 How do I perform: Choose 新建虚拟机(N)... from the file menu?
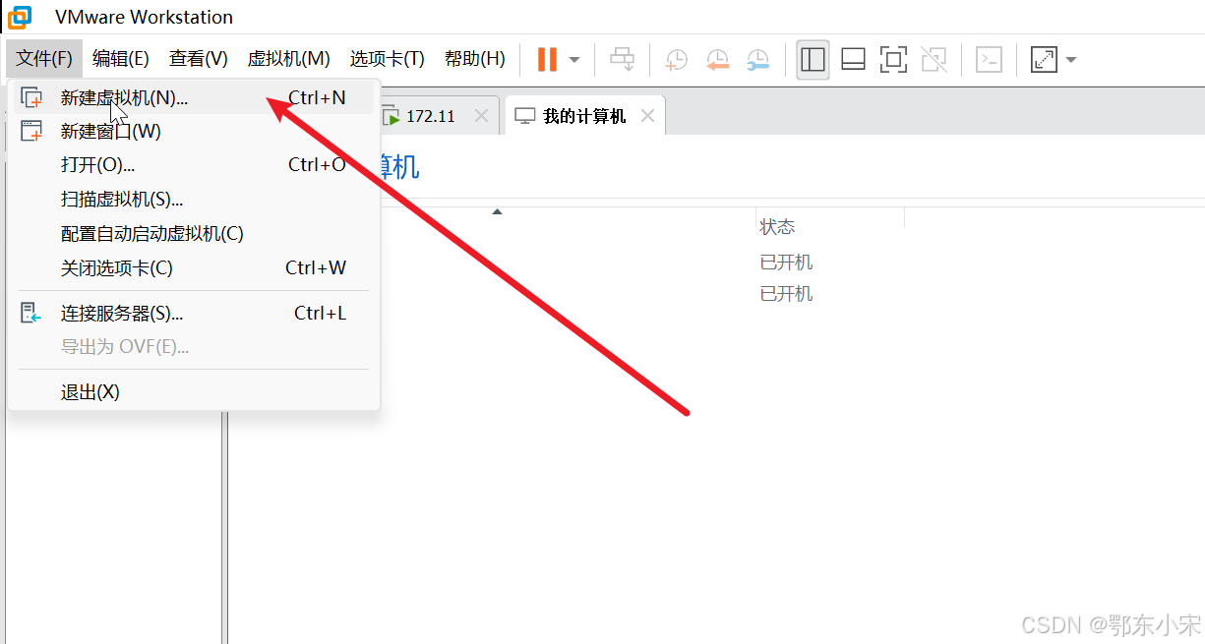pos(194,98)
